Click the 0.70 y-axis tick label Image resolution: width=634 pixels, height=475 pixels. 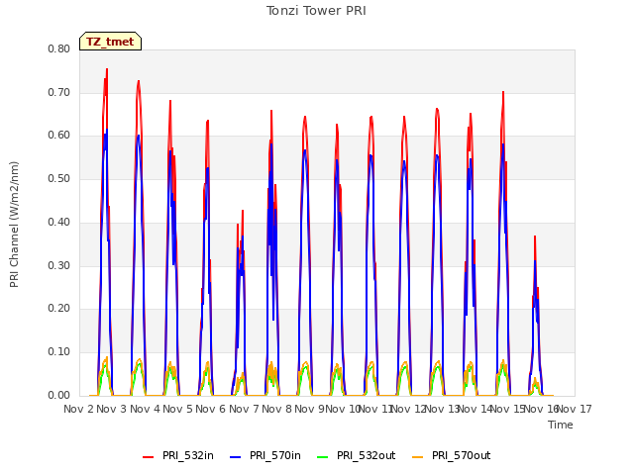pyautogui.click(x=59, y=92)
